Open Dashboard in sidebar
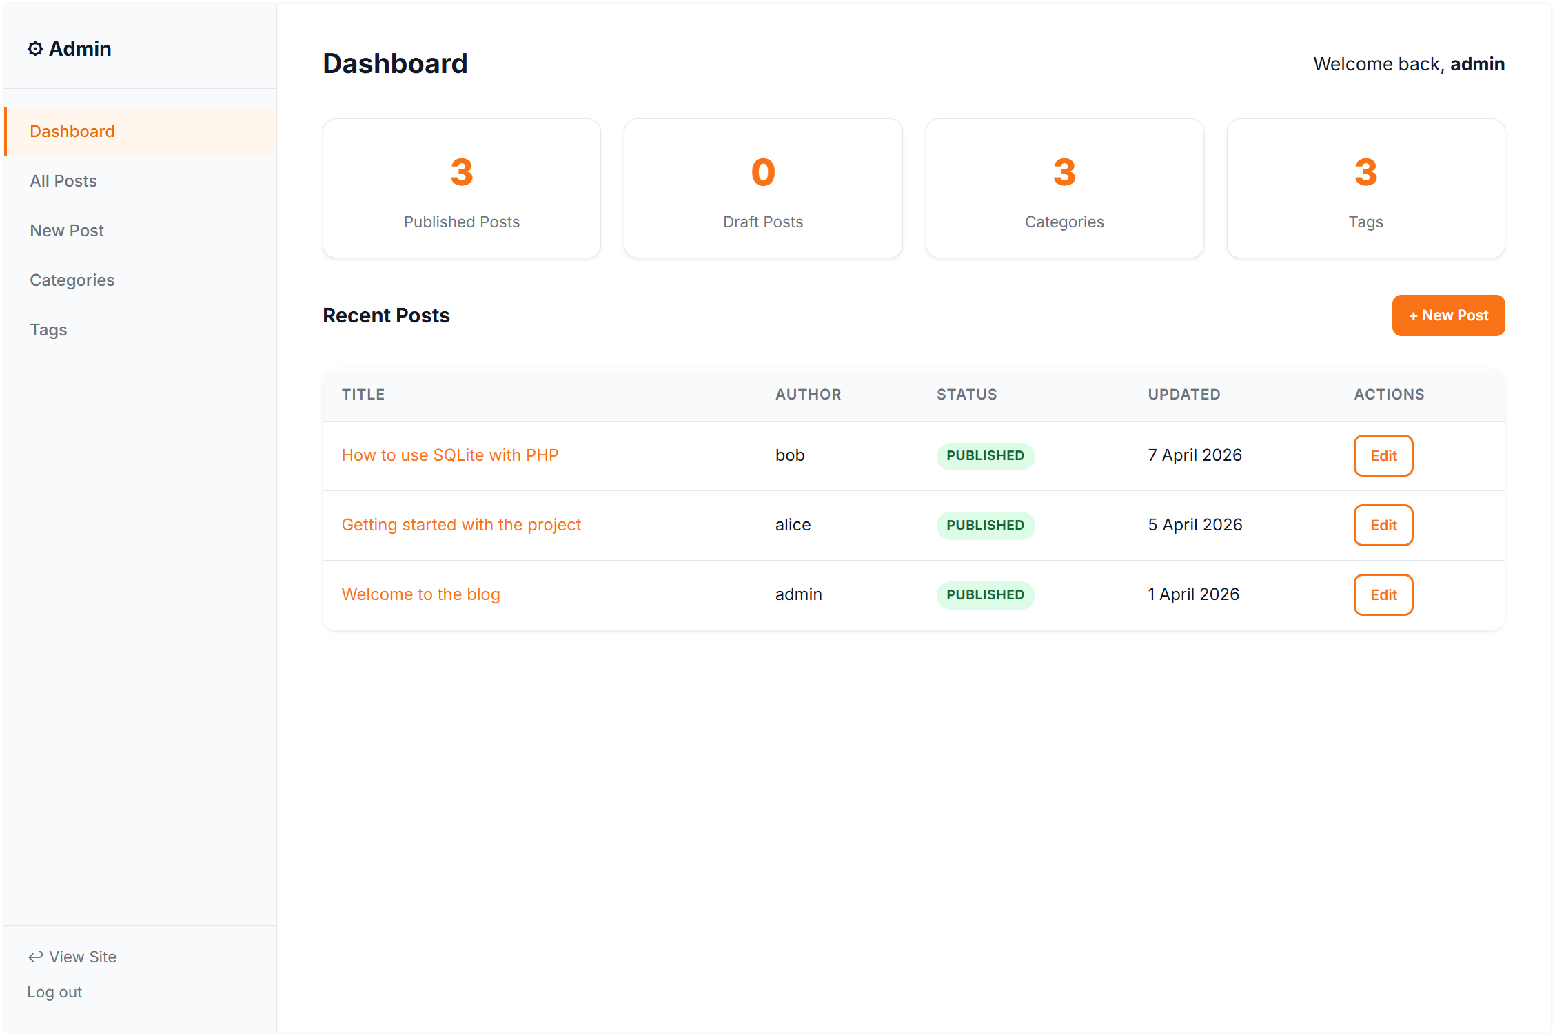 (72, 132)
